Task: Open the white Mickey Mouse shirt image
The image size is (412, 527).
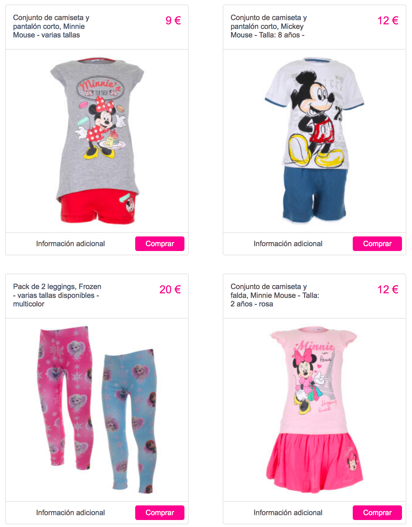Action: 314,113
